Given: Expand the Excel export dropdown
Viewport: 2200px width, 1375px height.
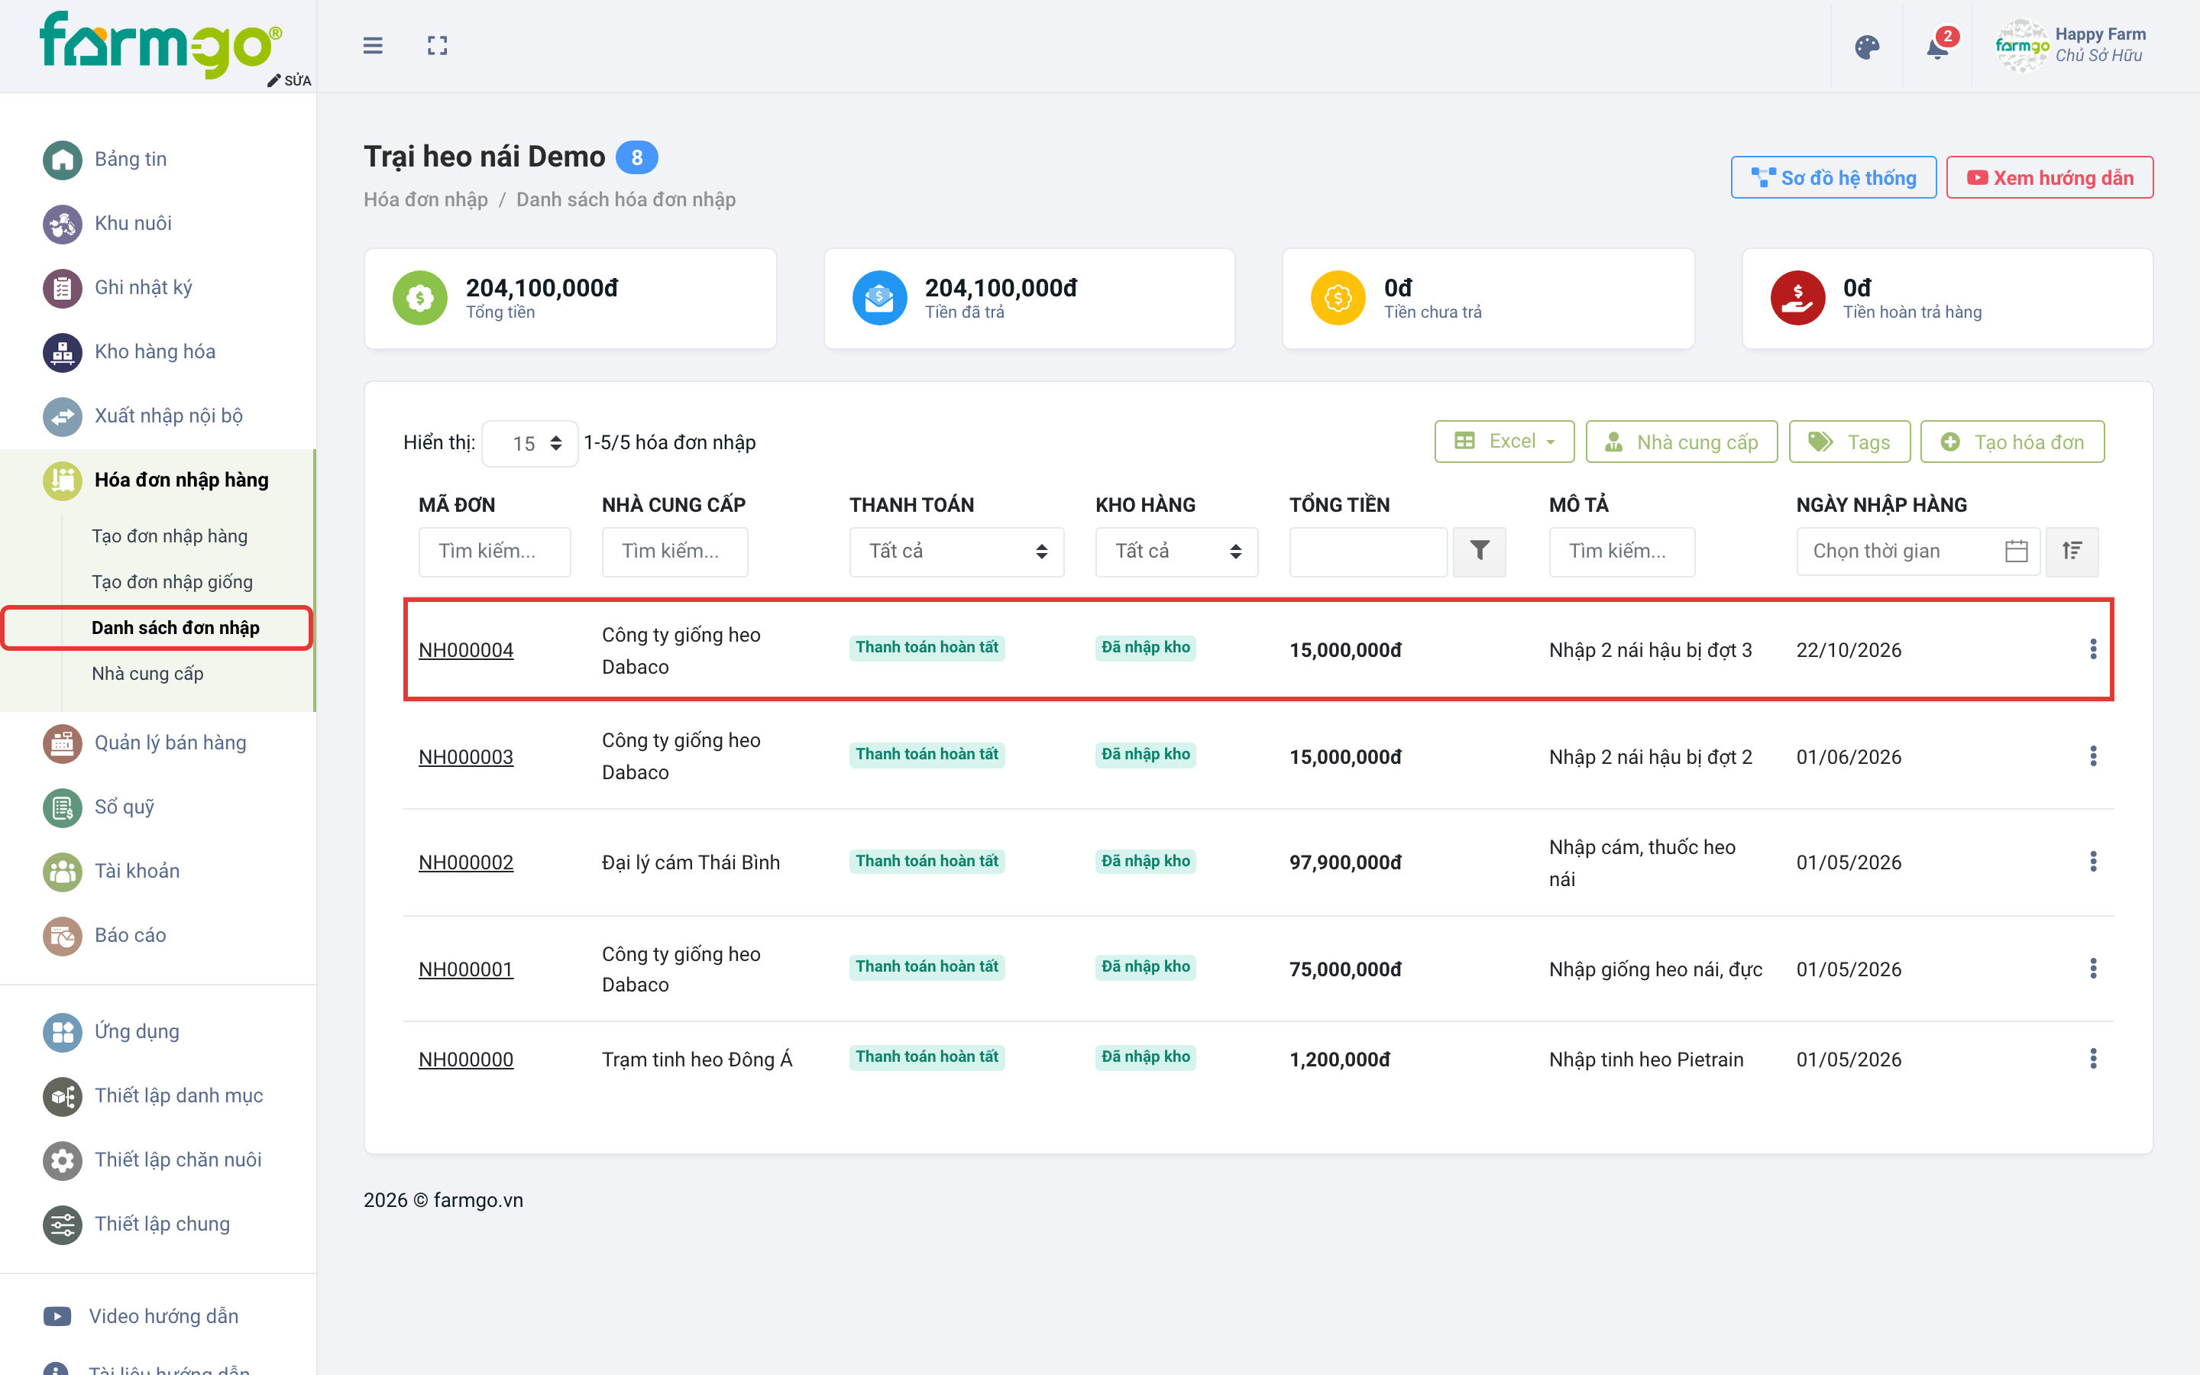Looking at the screenshot, I should (1505, 442).
